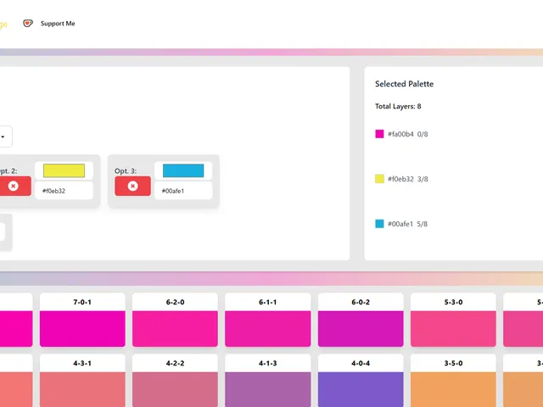Screen dimensions: 543x407
Task: Click the Total Layers: 8 text
Action: click(398, 106)
